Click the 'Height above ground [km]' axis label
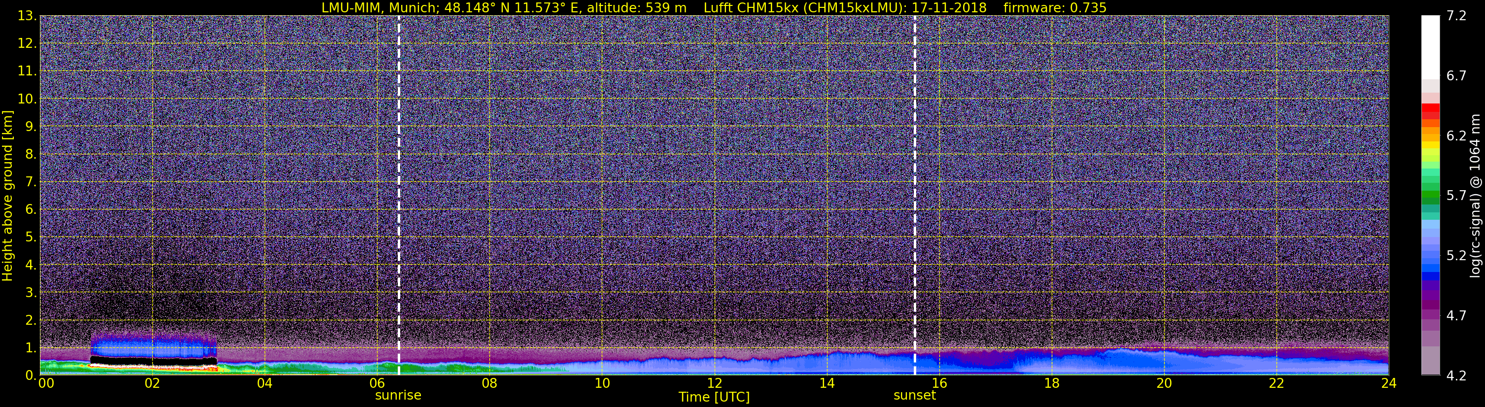This screenshot has width=1485, height=407. pyautogui.click(x=7, y=196)
